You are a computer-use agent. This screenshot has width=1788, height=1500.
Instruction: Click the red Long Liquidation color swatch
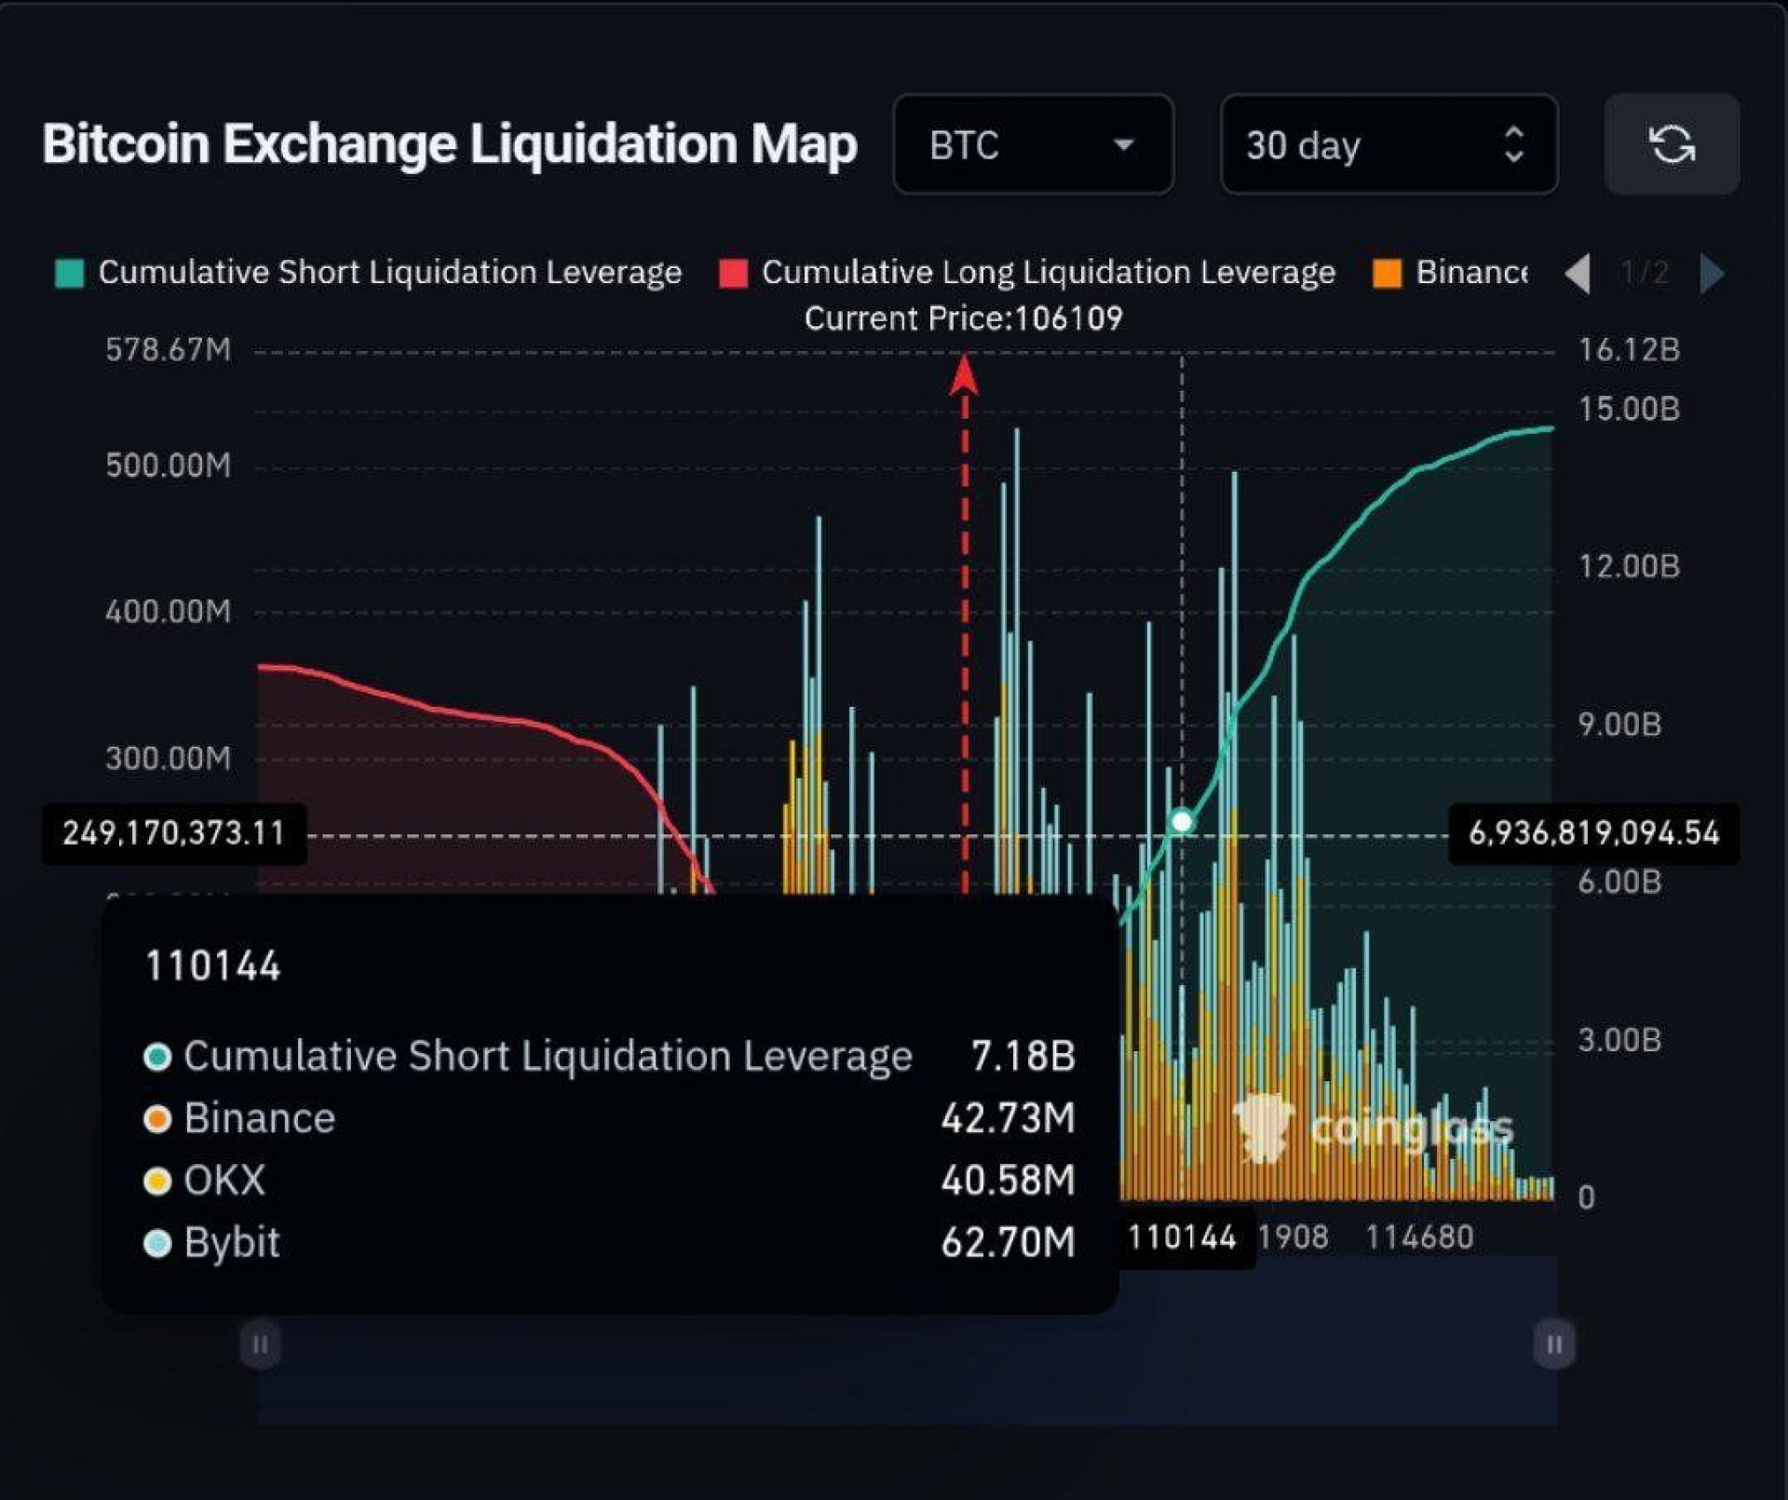pos(733,274)
